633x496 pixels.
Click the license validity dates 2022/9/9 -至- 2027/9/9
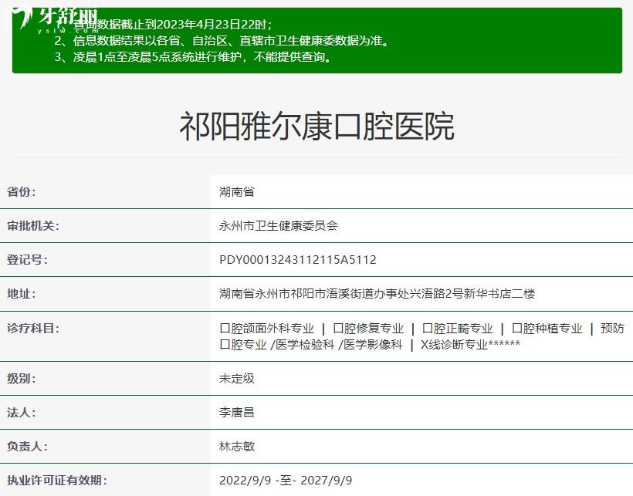tap(286, 481)
